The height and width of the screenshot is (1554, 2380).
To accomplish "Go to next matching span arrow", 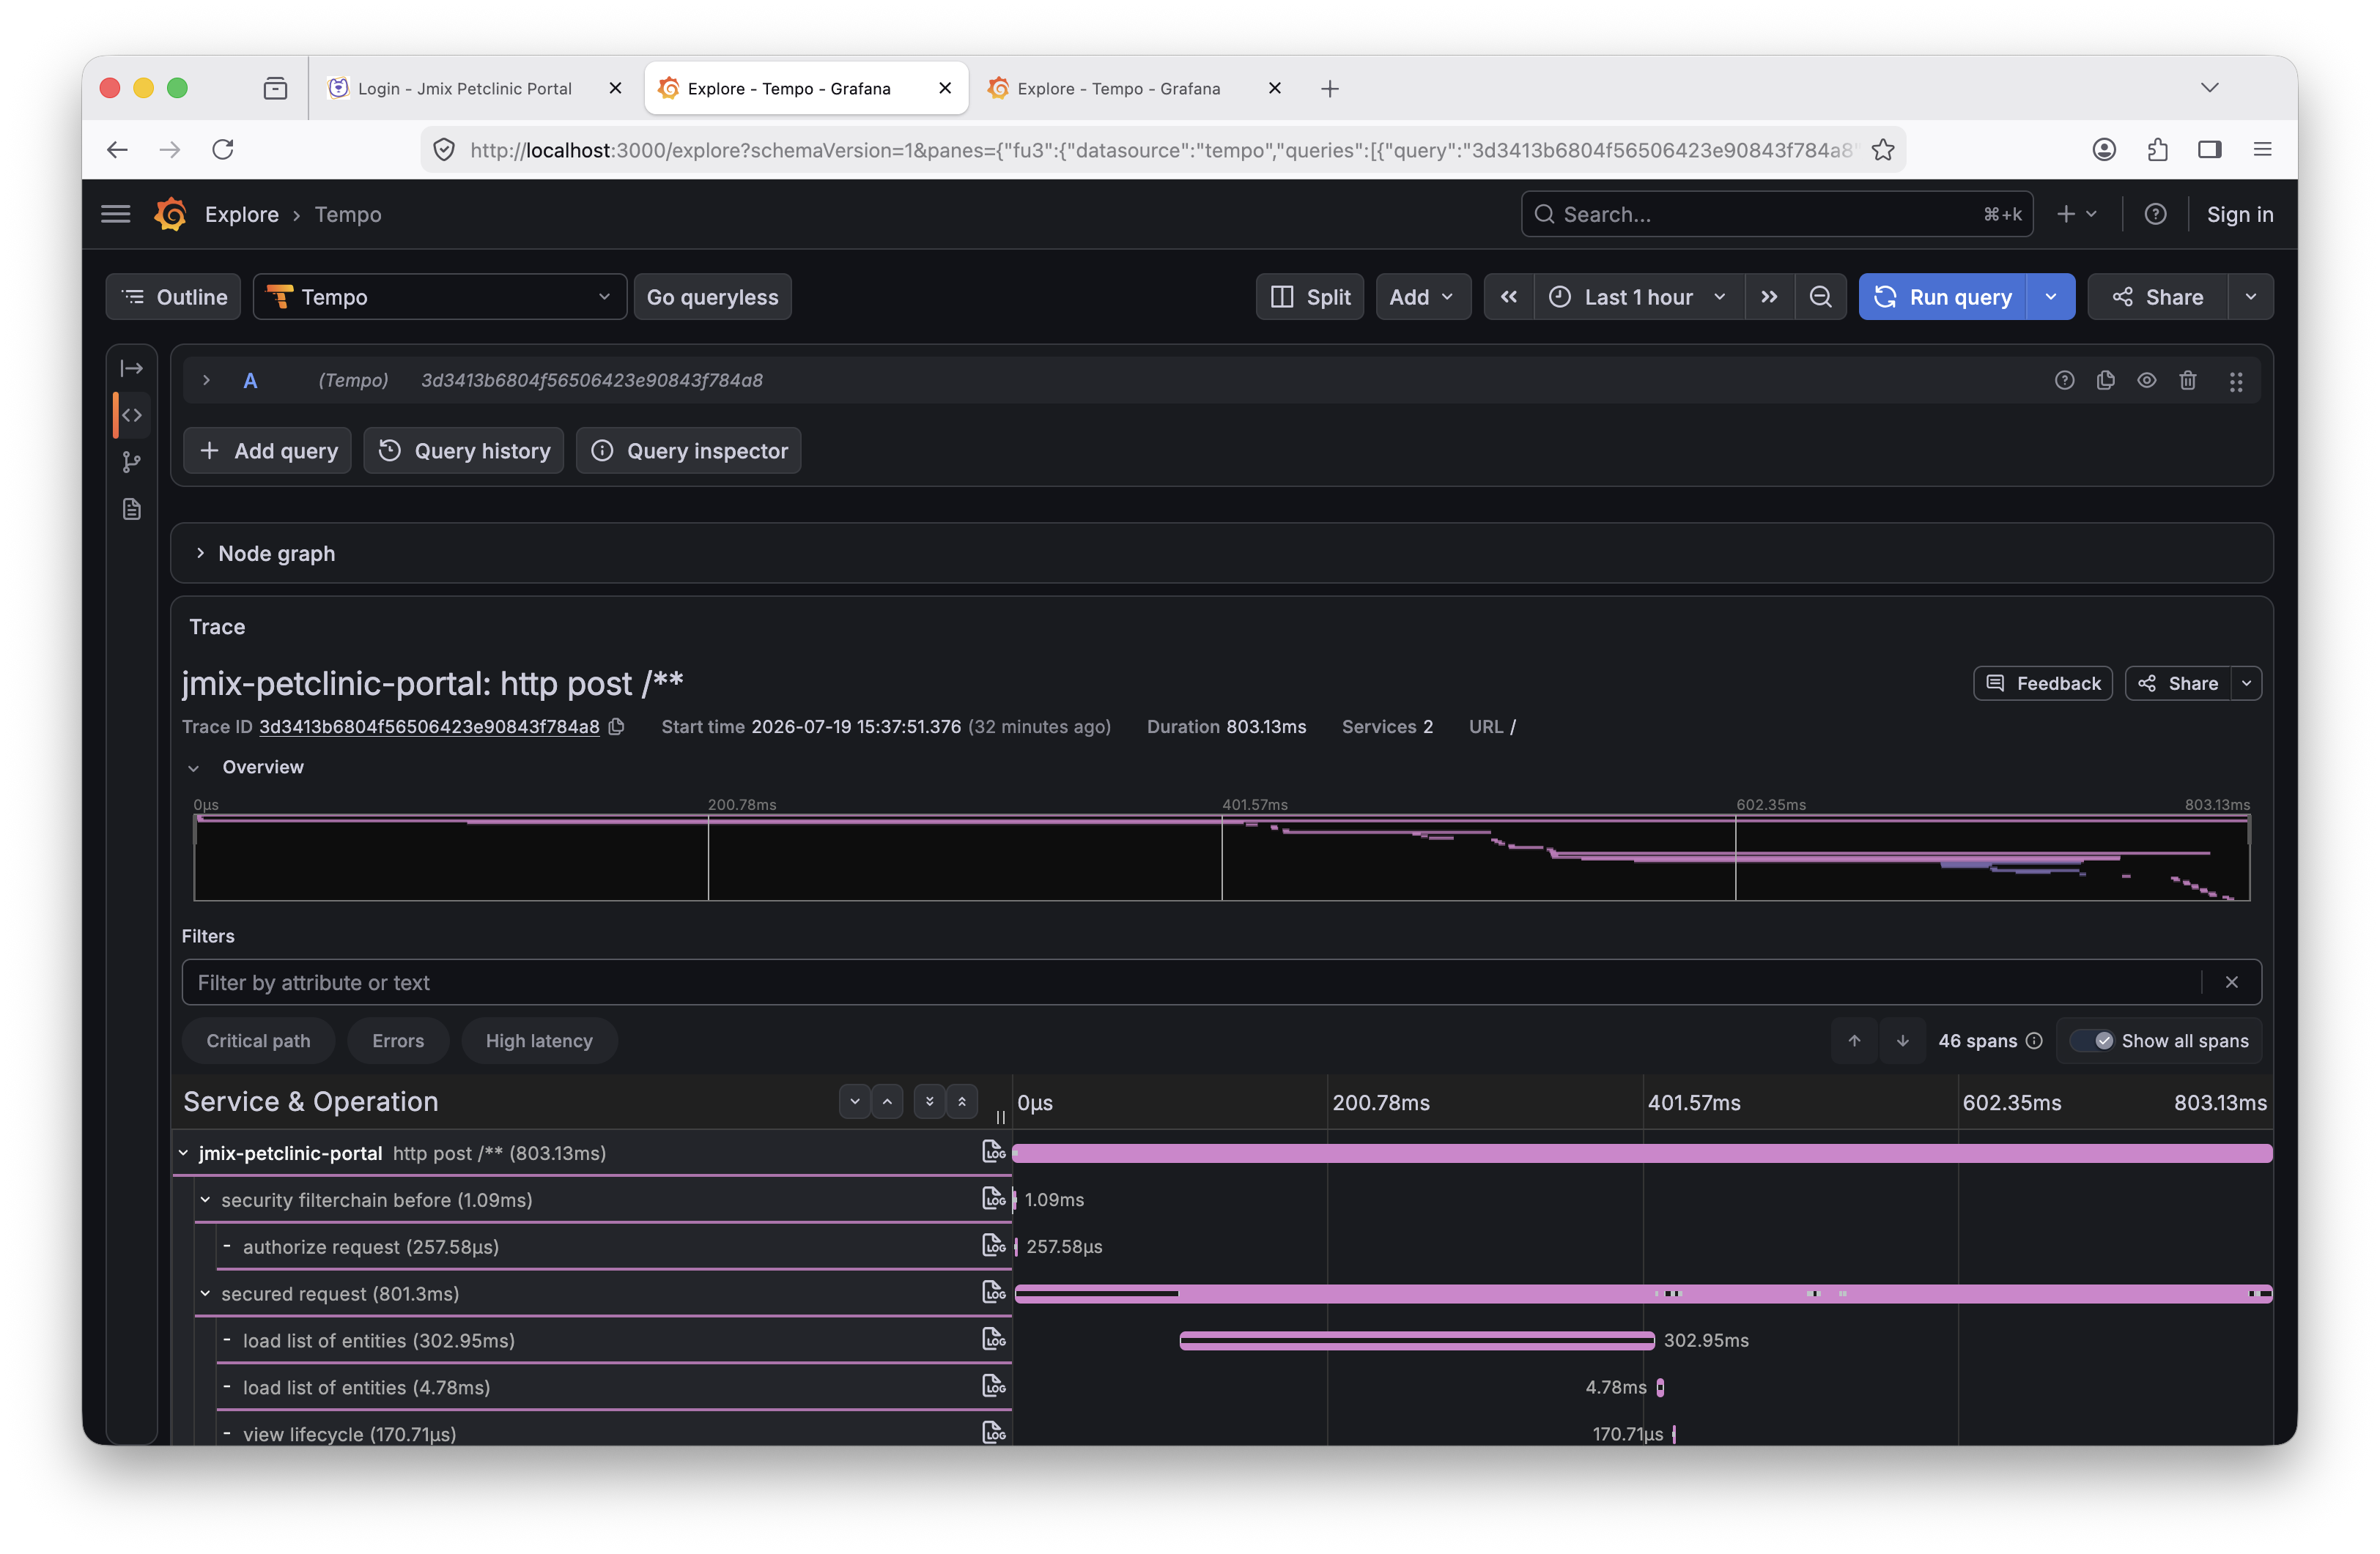I will 1902,1041.
